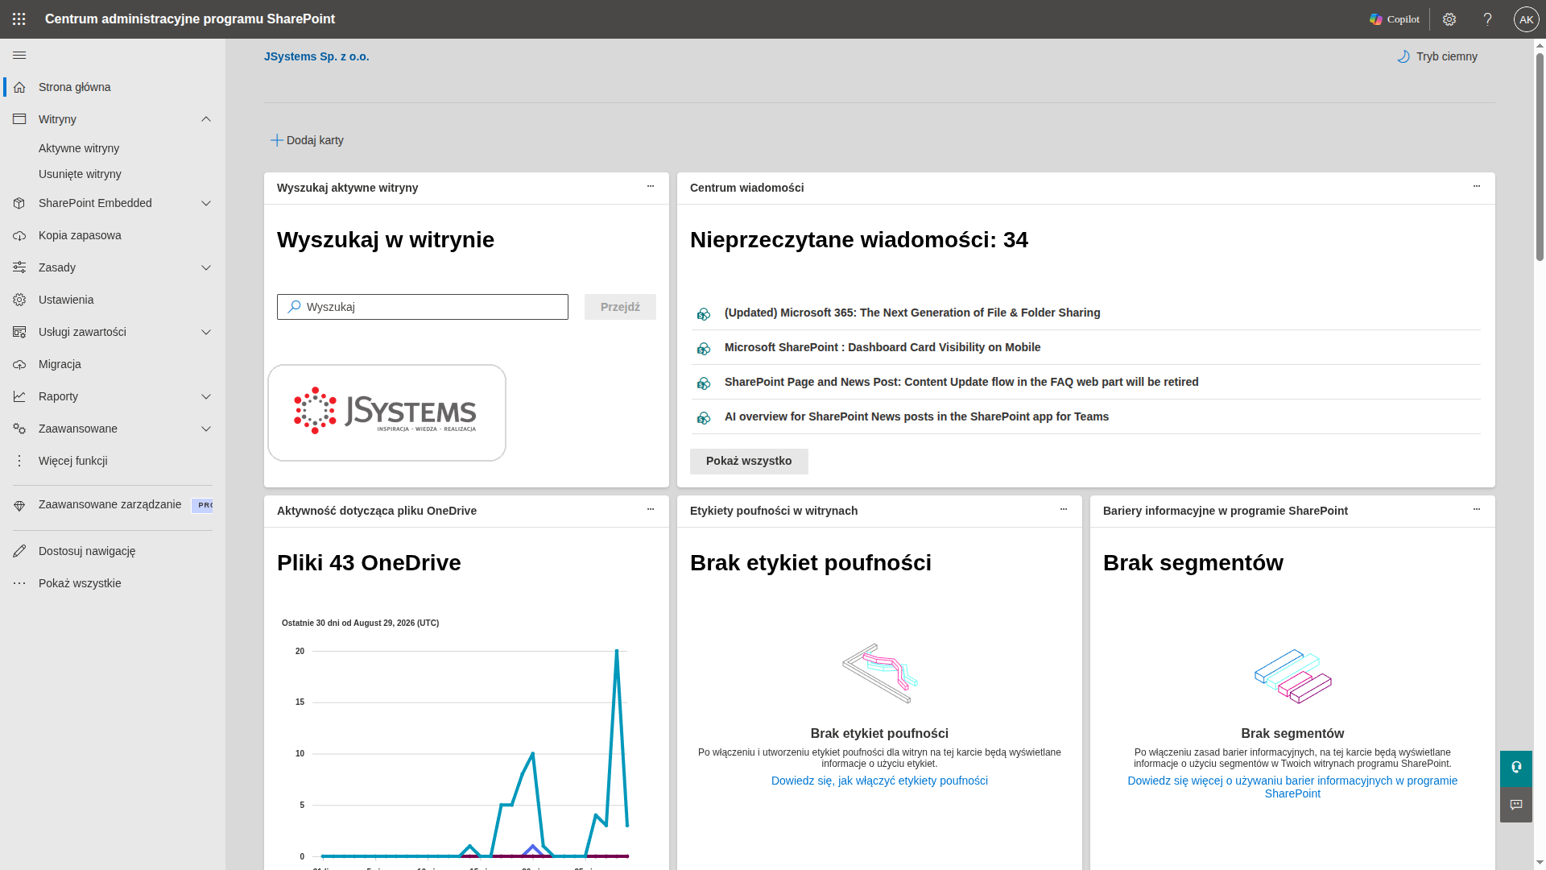The height and width of the screenshot is (870, 1546).
Task: Open Ustawienia page in sidebar
Action: [66, 300]
